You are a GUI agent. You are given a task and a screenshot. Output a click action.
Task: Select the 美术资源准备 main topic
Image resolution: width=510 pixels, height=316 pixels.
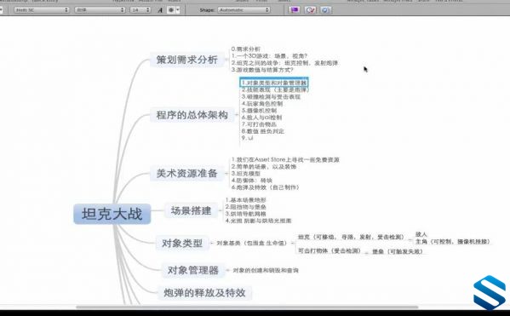[186, 173]
